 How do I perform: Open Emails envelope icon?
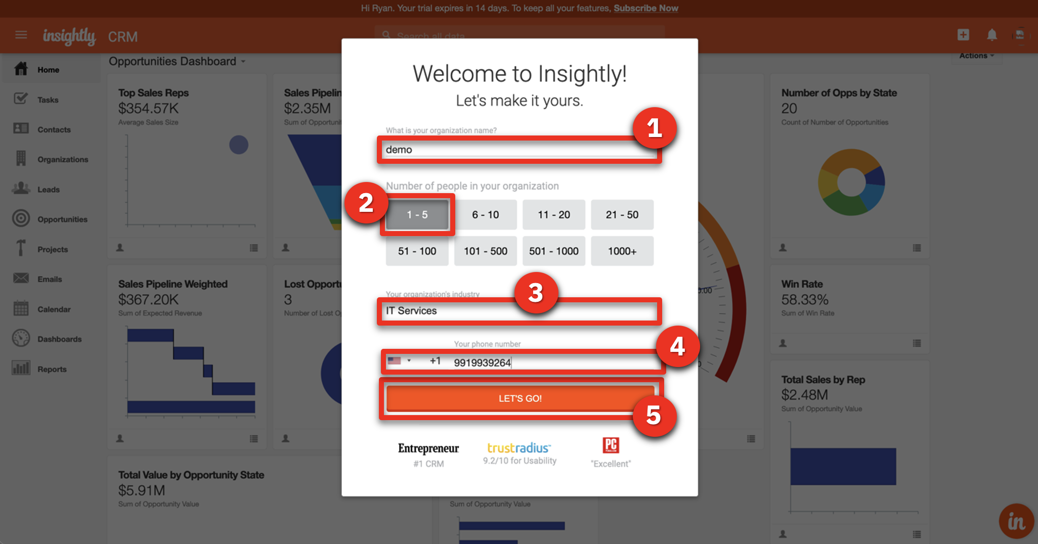(x=21, y=278)
